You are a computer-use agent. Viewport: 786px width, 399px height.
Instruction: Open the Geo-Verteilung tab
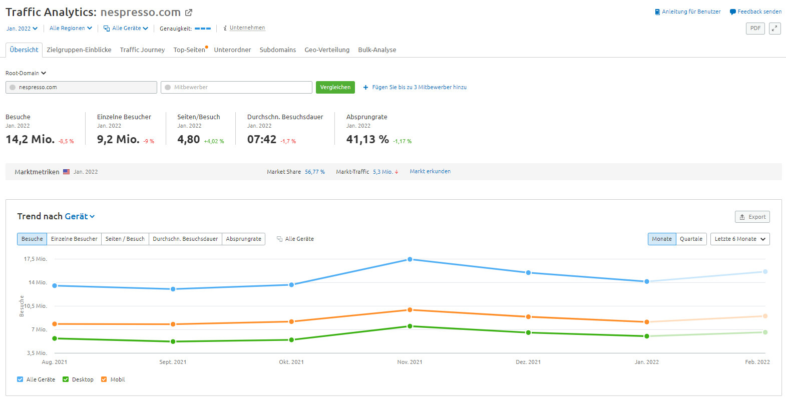tap(327, 50)
